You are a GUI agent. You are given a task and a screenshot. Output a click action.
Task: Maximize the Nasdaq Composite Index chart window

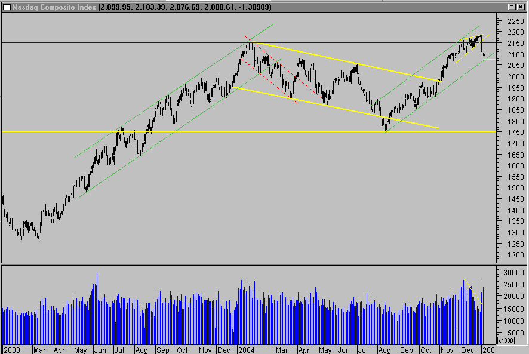click(x=512, y=7)
